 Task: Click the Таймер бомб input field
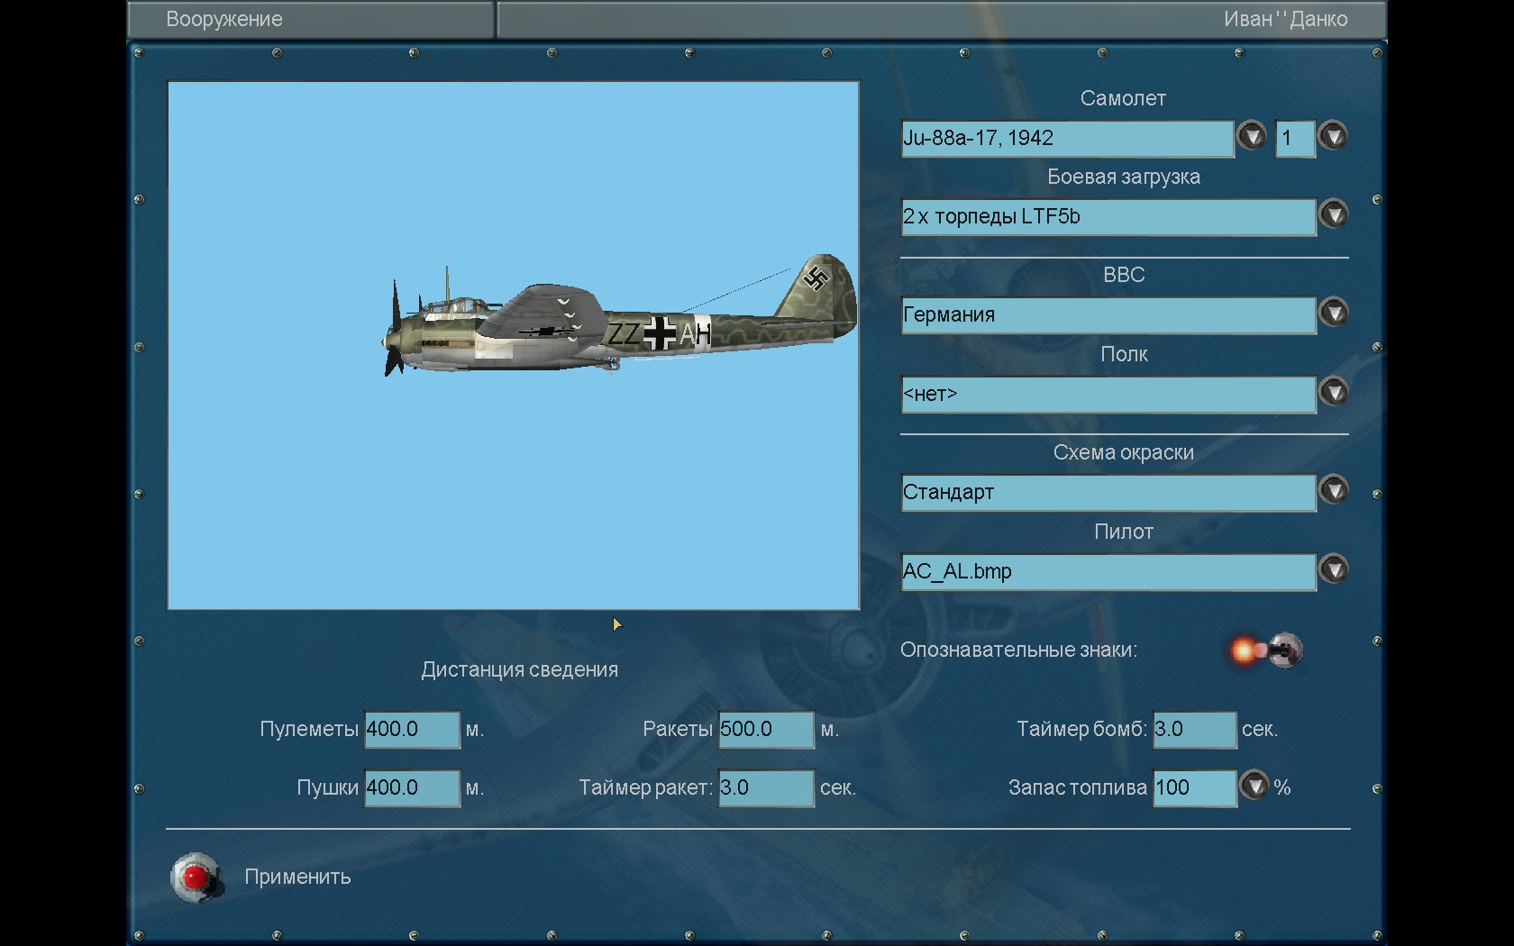click(1194, 730)
